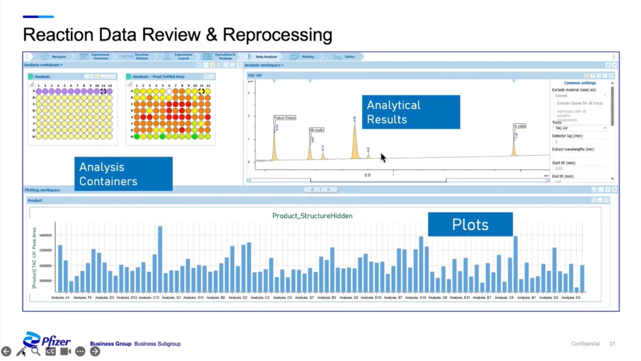The width and height of the screenshot is (641, 361).
Task: Open the Operations & Analysis step
Action: click(220, 57)
